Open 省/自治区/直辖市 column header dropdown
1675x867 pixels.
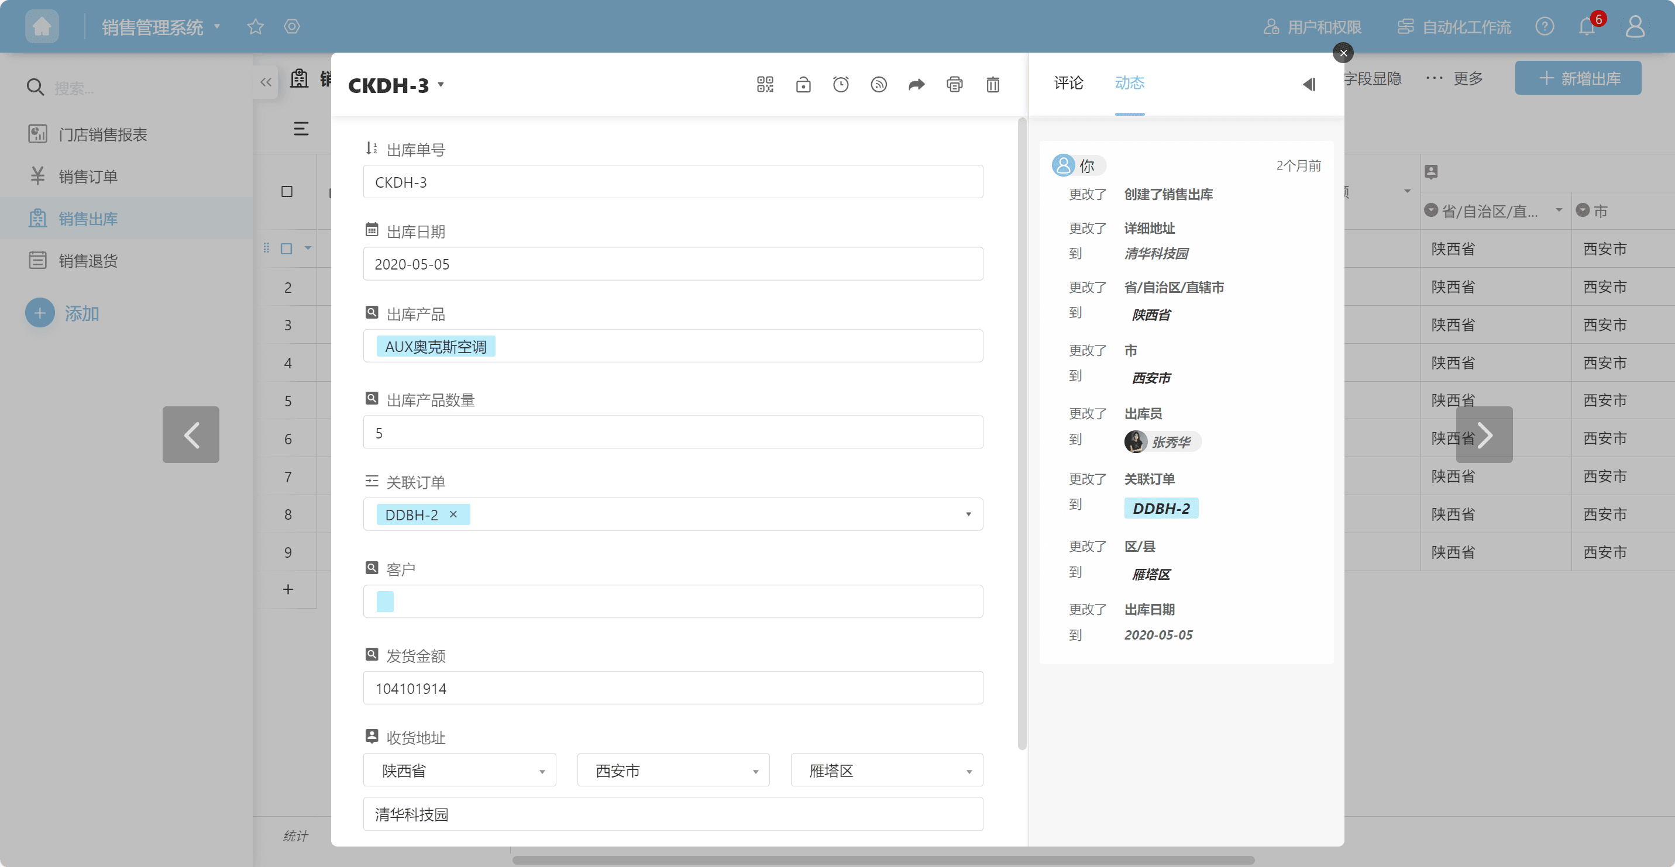click(1559, 210)
